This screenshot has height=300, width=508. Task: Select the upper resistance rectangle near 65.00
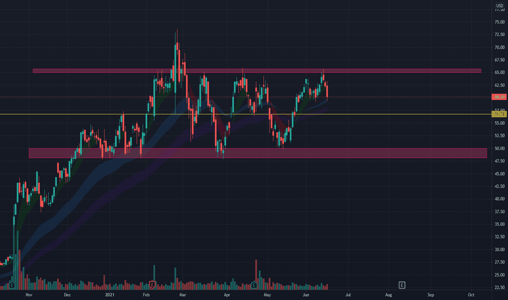pyautogui.click(x=257, y=71)
